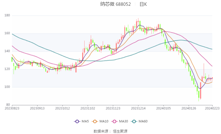Toggle the MA30 legend marker
221x134 pixels.
pos(114,121)
